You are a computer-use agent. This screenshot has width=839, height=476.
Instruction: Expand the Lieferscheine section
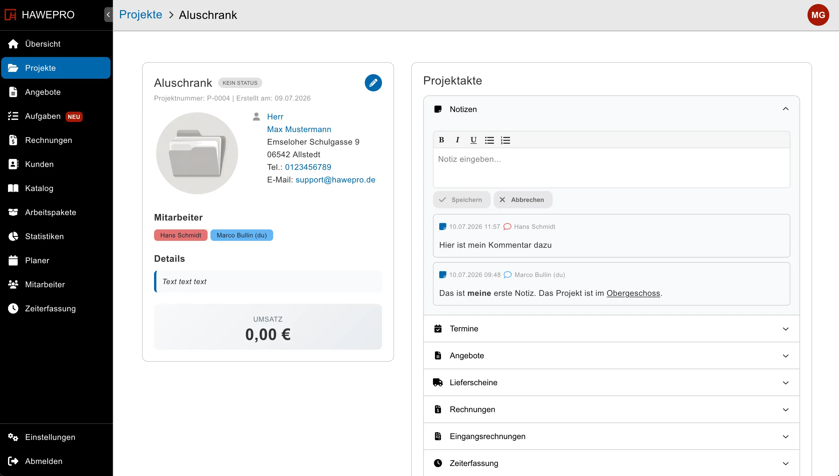612,383
